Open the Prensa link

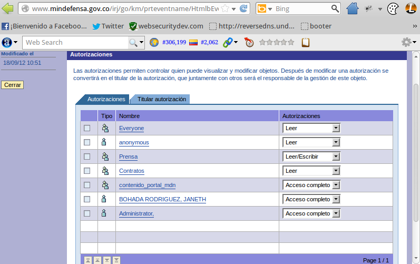[128, 157]
